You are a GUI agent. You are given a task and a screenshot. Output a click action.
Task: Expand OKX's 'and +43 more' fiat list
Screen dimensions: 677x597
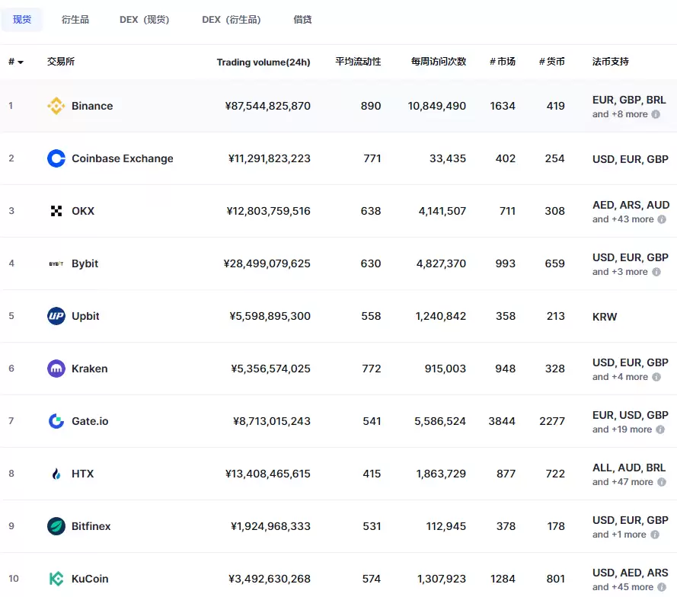click(x=623, y=219)
